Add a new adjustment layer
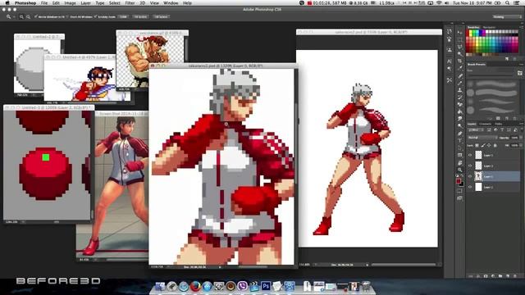The height and width of the screenshot is (295, 525). (x=493, y=276)
